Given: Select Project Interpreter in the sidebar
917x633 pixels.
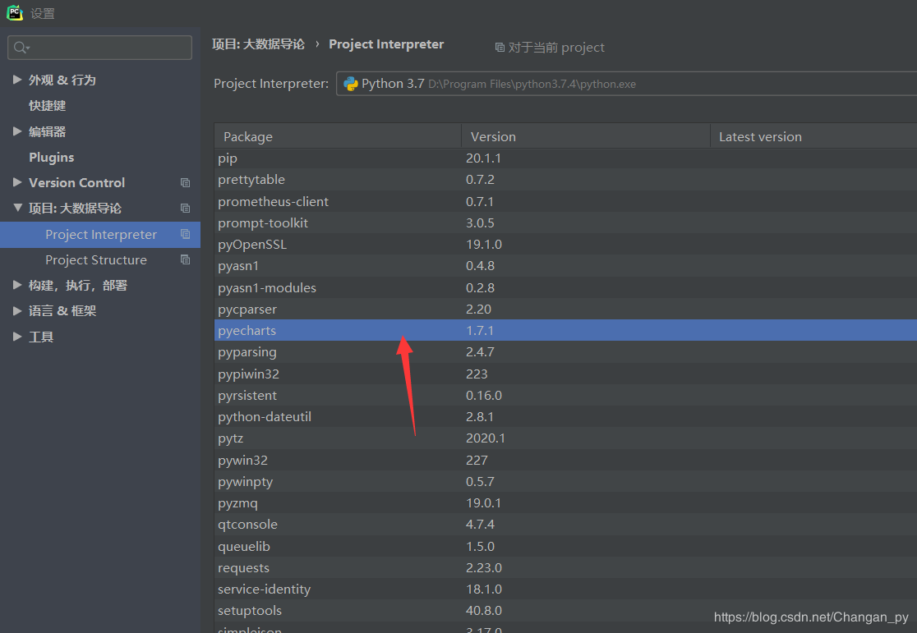Looking at the screenshot, I should tap(100, 234).
